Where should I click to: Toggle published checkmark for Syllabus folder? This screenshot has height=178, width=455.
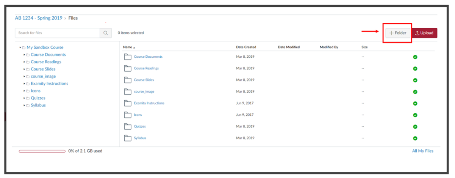(415, 138)
